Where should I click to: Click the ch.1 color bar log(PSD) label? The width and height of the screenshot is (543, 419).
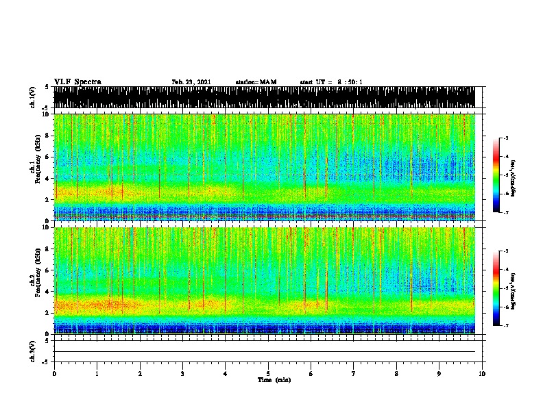click(514, 178)
